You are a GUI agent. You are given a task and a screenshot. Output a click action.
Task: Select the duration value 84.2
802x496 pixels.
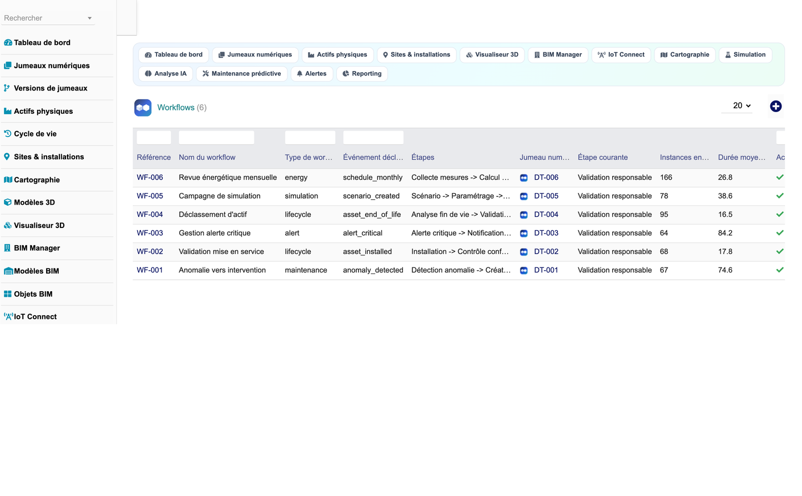725,233
